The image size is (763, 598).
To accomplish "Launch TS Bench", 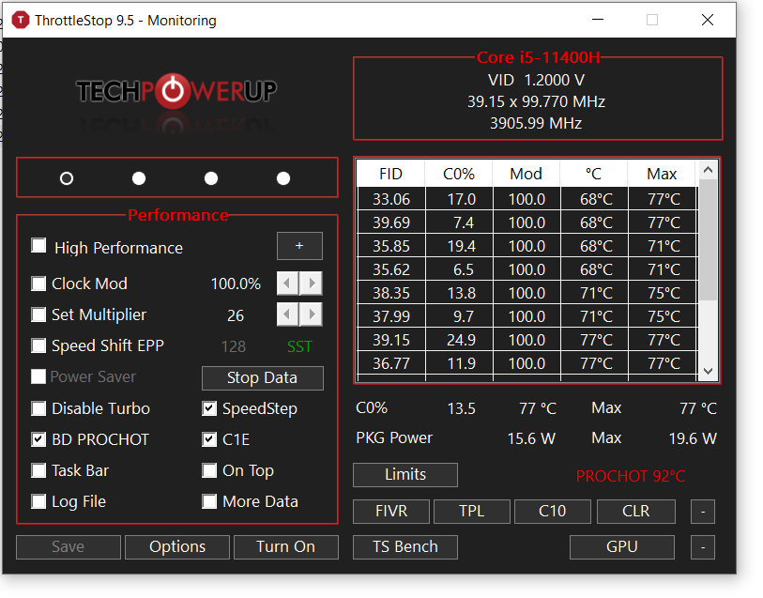I will 404,547.
